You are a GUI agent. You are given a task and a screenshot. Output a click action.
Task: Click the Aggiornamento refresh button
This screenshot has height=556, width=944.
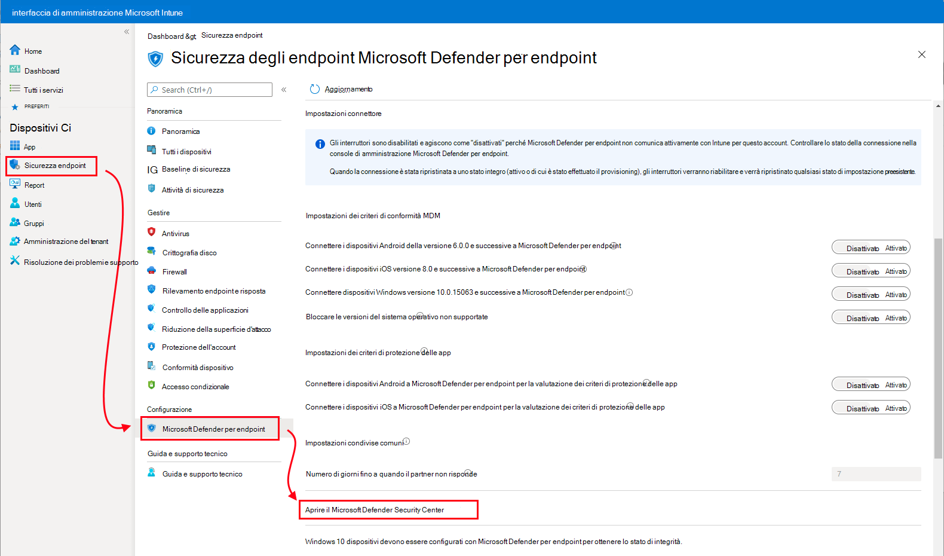point(341,89)
